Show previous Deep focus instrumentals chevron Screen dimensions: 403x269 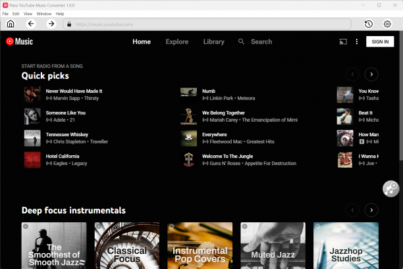(352, 210)
